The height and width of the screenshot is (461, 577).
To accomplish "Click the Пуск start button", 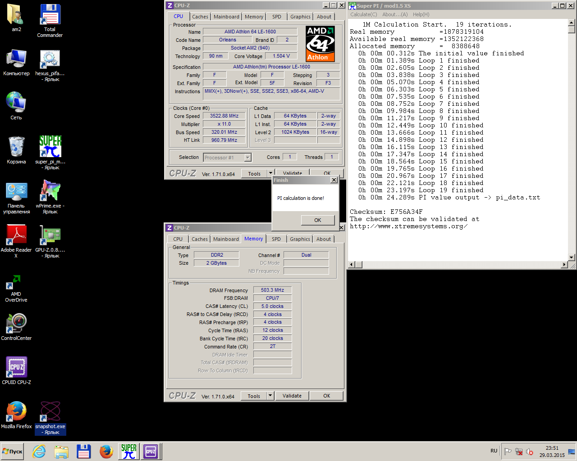I will tap(13, 452).
